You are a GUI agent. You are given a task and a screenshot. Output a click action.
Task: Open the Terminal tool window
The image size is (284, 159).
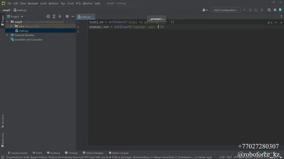(x=71, y=153)
